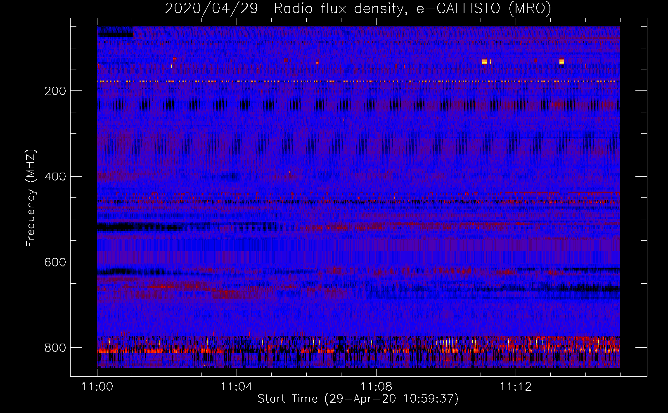Viewport: 668px width, 413px height.
Task: Click the 400 frequency tick label
Action: (x=55, y=177)
